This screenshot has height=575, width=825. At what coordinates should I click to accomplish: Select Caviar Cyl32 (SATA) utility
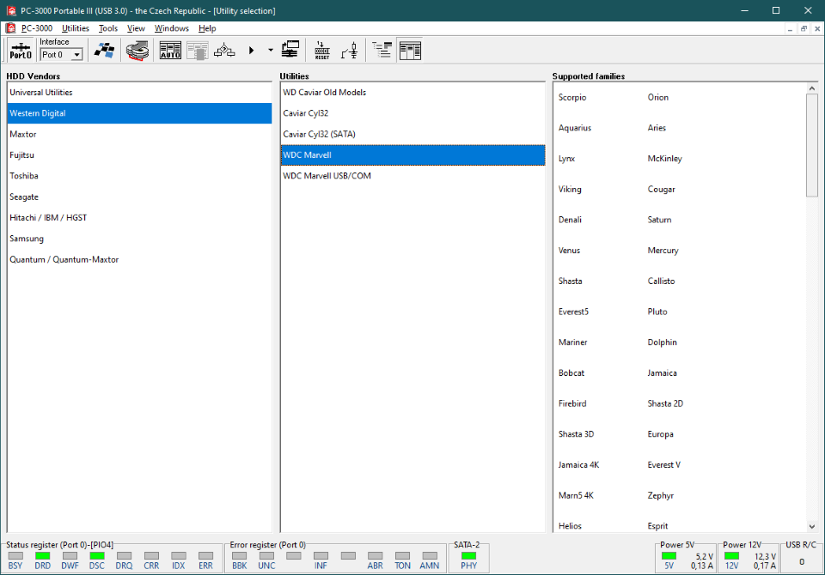pyautogui.click(x=413, y=135)
